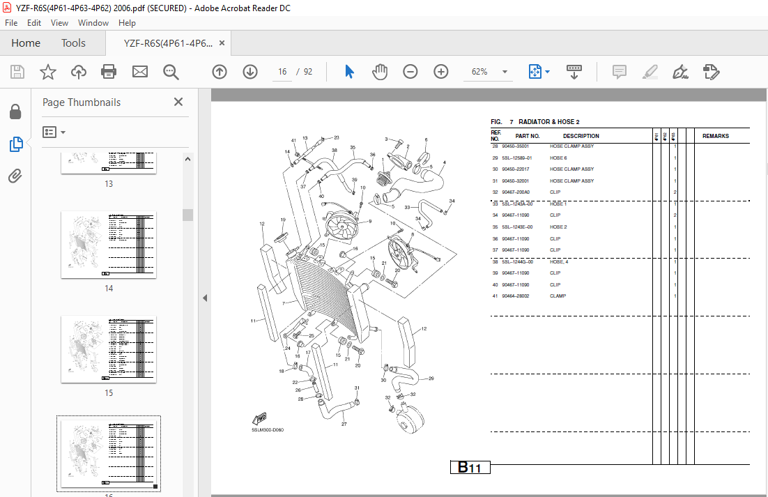Open the zoom level dropdown arrow

505,72
